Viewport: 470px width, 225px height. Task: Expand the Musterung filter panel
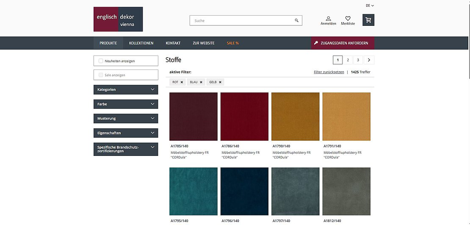[126, 119]
